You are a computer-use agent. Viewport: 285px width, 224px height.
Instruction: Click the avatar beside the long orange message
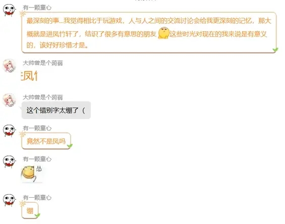coord(9,10)
